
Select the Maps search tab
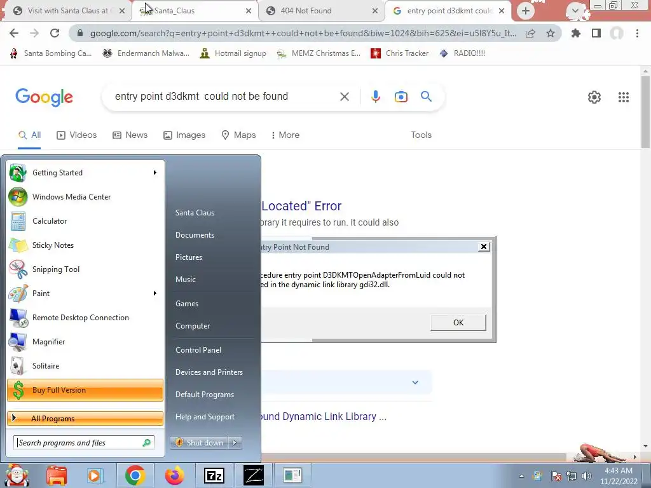[239, 135]
